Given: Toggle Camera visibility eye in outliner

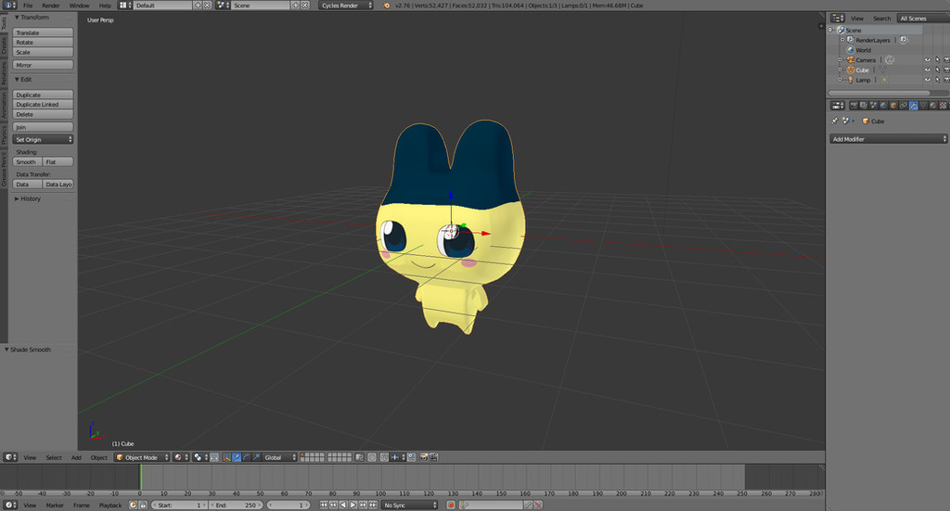Looking at the screenshot, I should (928, 59).
